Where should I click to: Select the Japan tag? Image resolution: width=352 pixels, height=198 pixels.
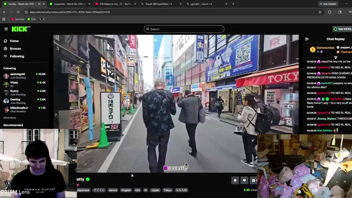click(155, 190)
